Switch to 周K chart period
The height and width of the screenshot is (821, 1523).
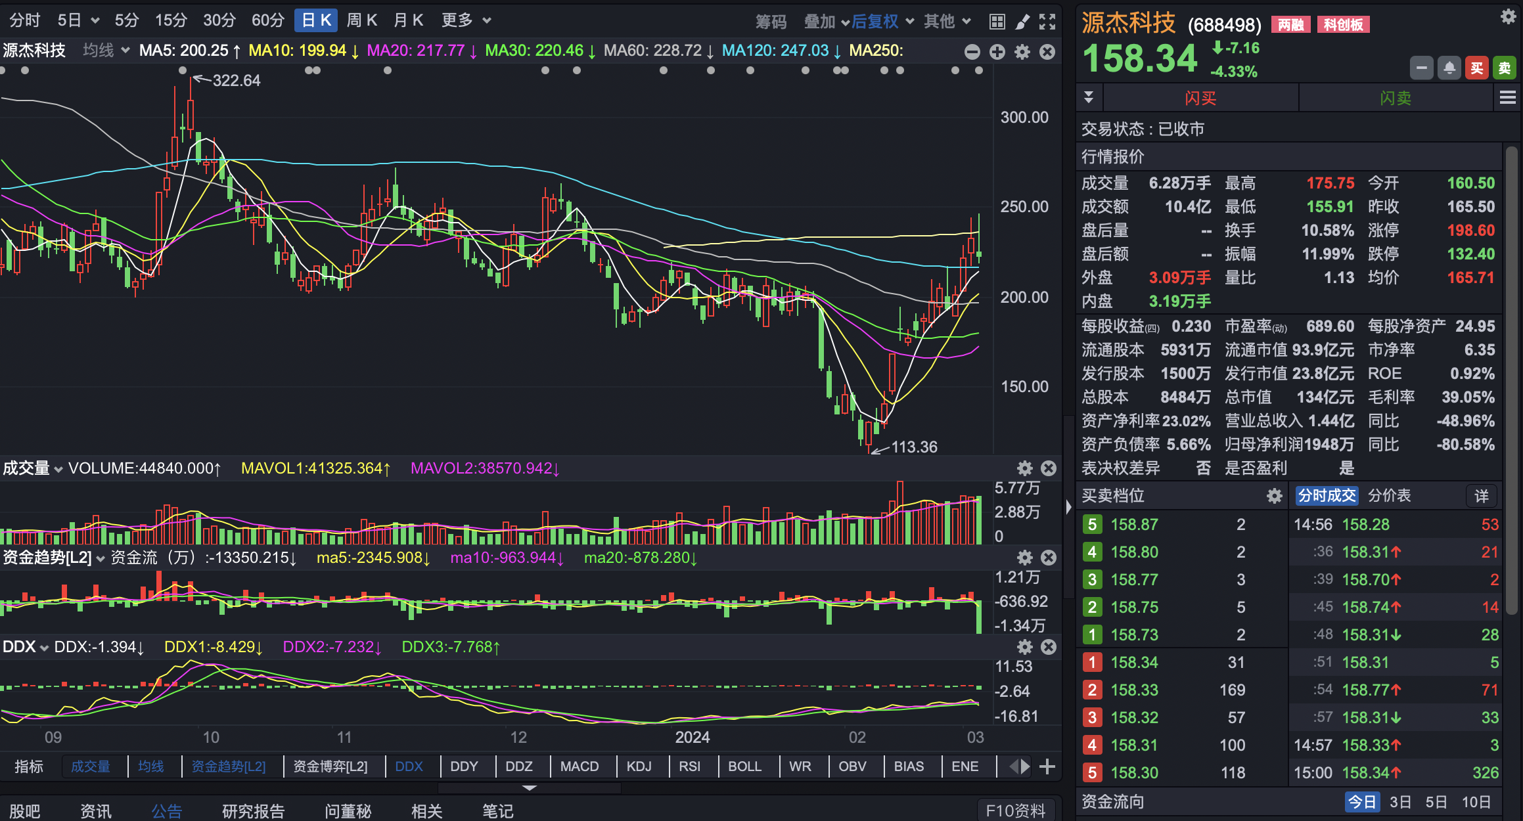[361, 20]
